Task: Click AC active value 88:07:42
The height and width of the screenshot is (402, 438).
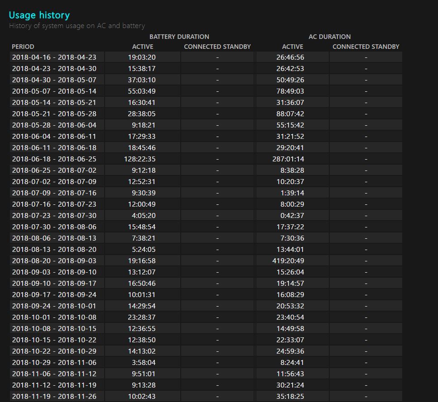Action: coord(290,114)
